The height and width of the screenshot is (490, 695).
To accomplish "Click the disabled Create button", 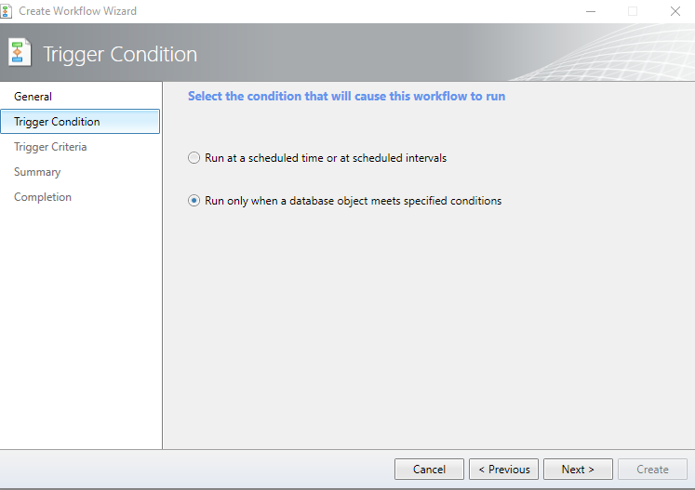I will coord(652,470).
